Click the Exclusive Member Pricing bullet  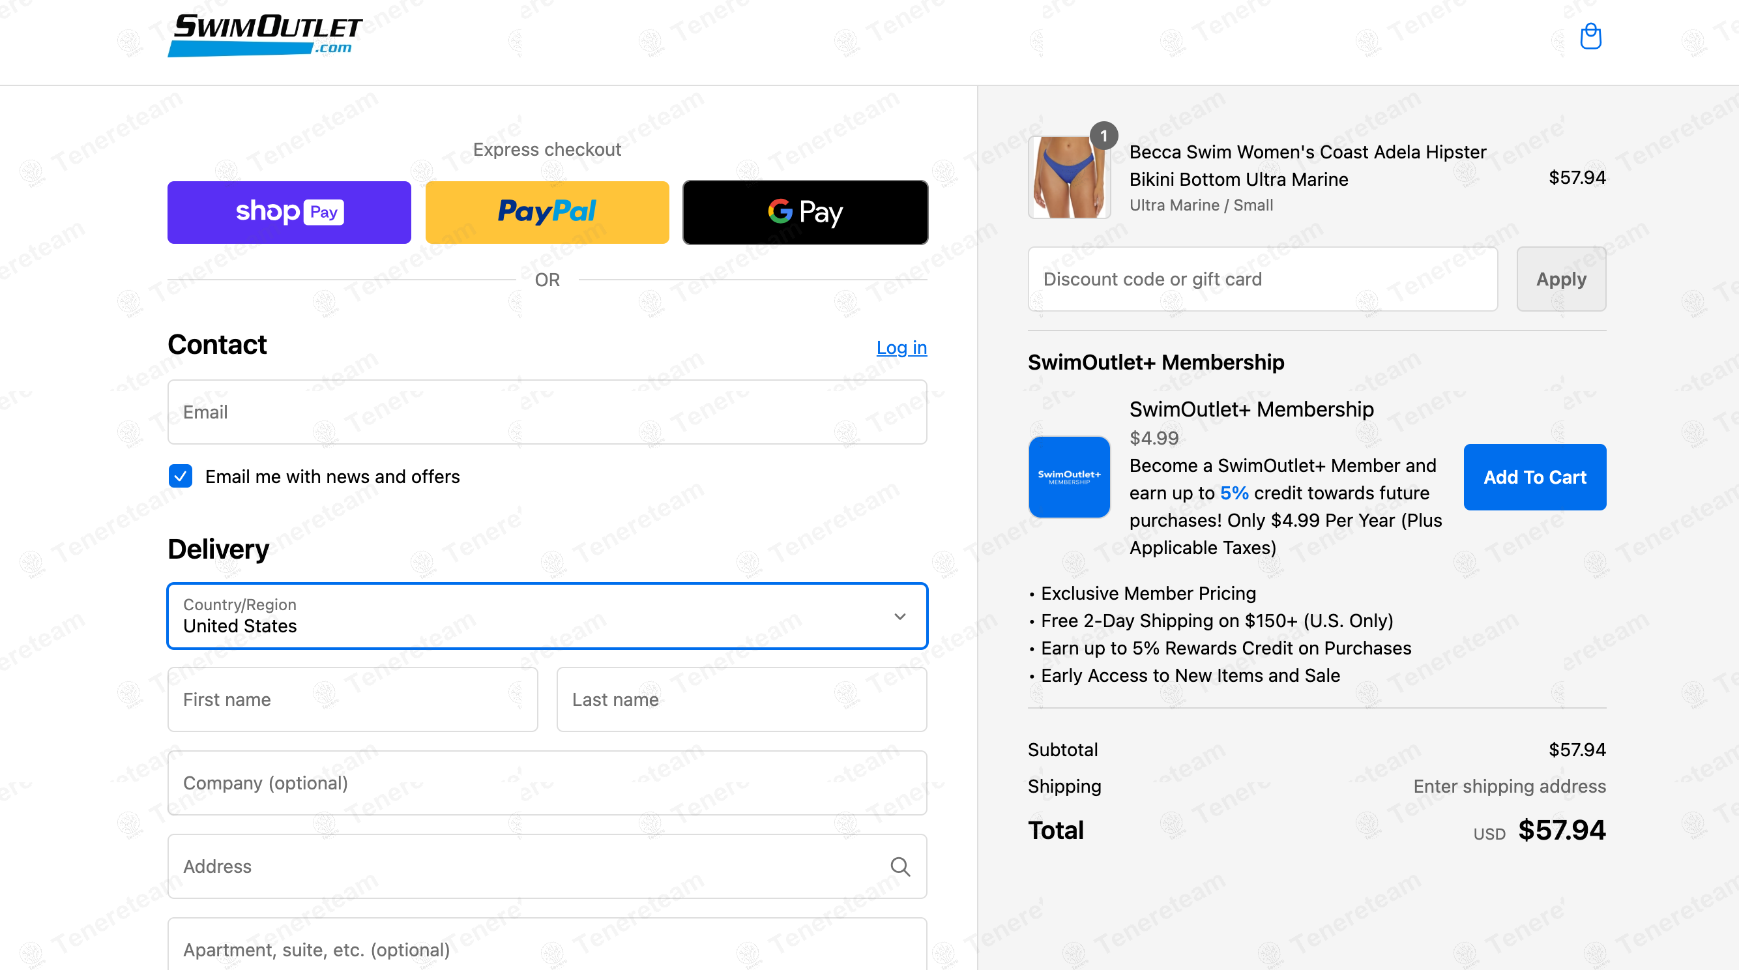[1148, 593]
